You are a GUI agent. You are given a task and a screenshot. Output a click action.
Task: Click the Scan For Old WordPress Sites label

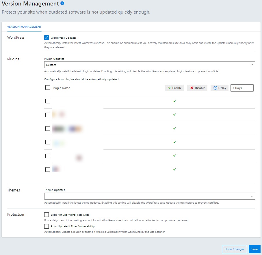click(70, 215)
